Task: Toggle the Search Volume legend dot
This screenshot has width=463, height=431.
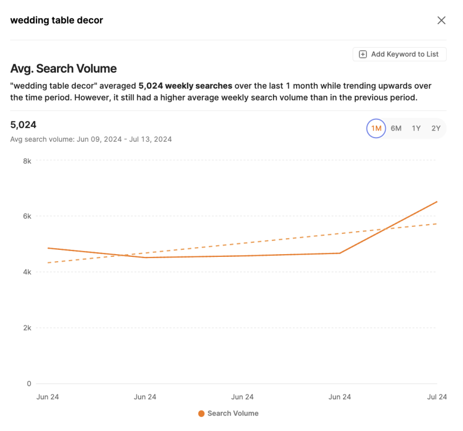Action: click(x=201, y=414)
